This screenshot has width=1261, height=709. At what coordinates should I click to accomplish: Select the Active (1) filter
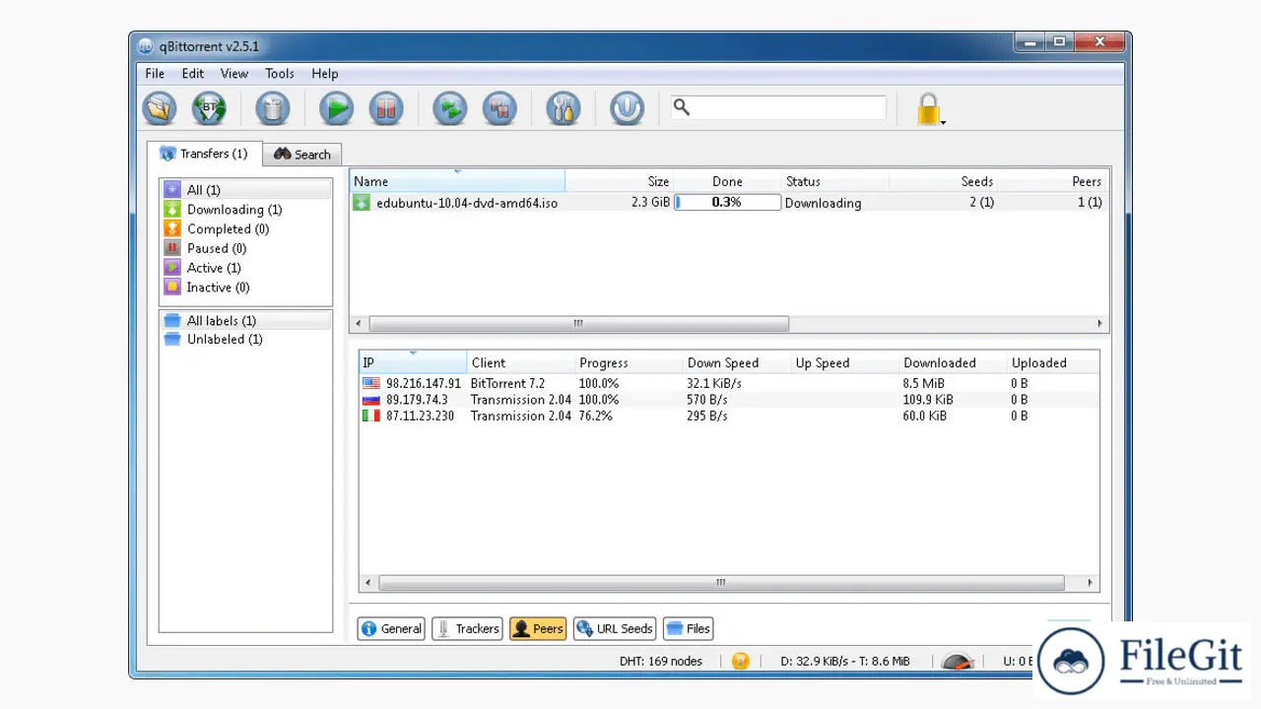tap(245, 268)
